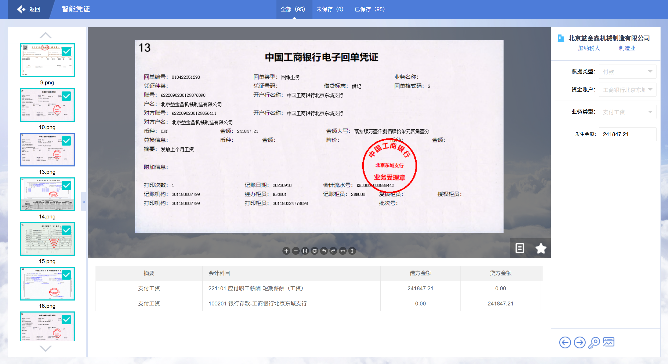The height and width of the screenshot is (364, 668).
Task: Click the 221101 应付职工薪酬 account cell
Action: 291,288
